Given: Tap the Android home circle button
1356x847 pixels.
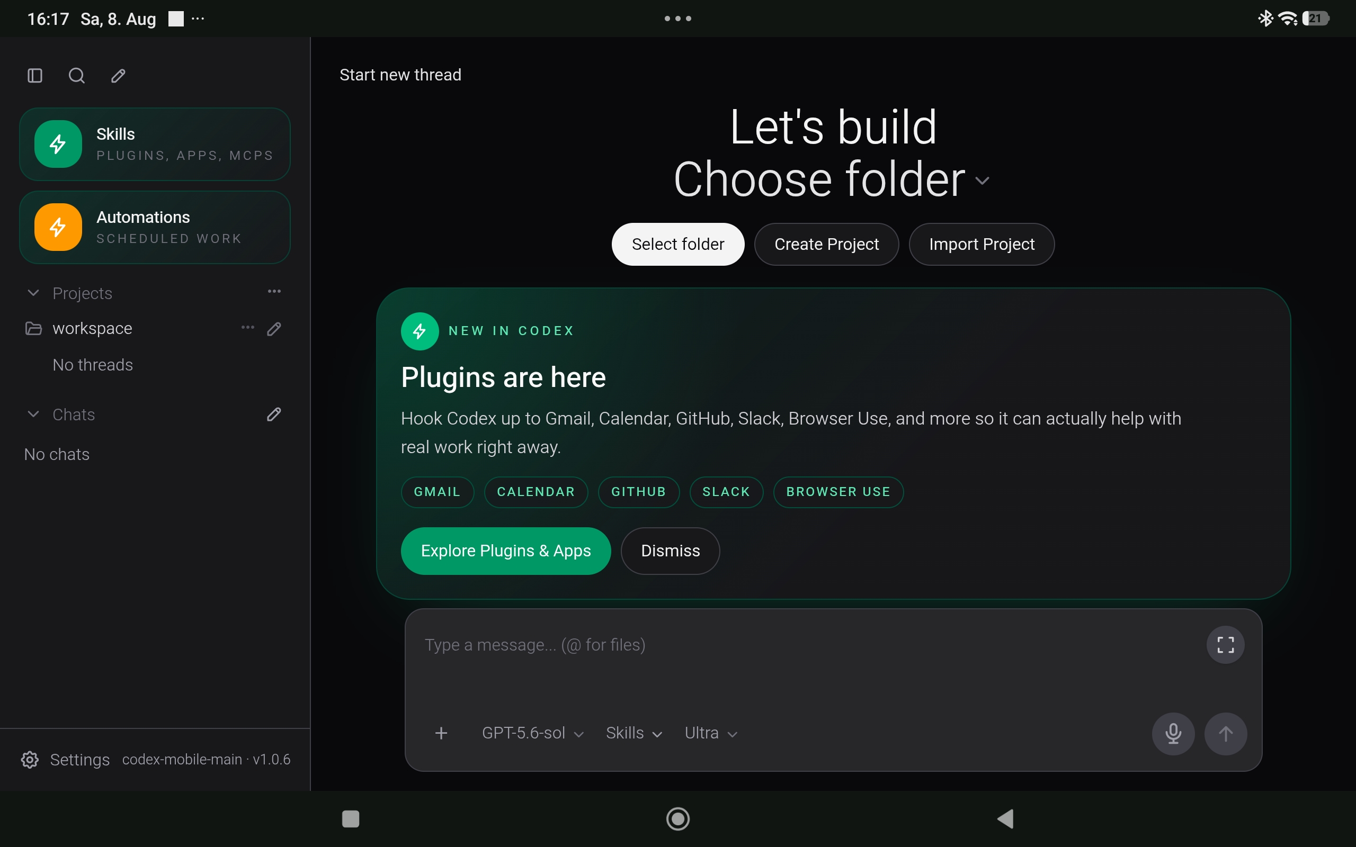Looking at the screenshot, I should pos(678,819).
